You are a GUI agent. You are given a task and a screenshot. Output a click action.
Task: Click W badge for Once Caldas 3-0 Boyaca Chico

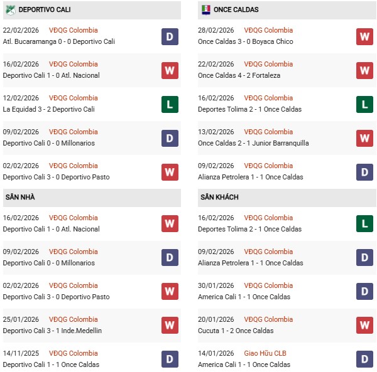click(x=364, y=36)
